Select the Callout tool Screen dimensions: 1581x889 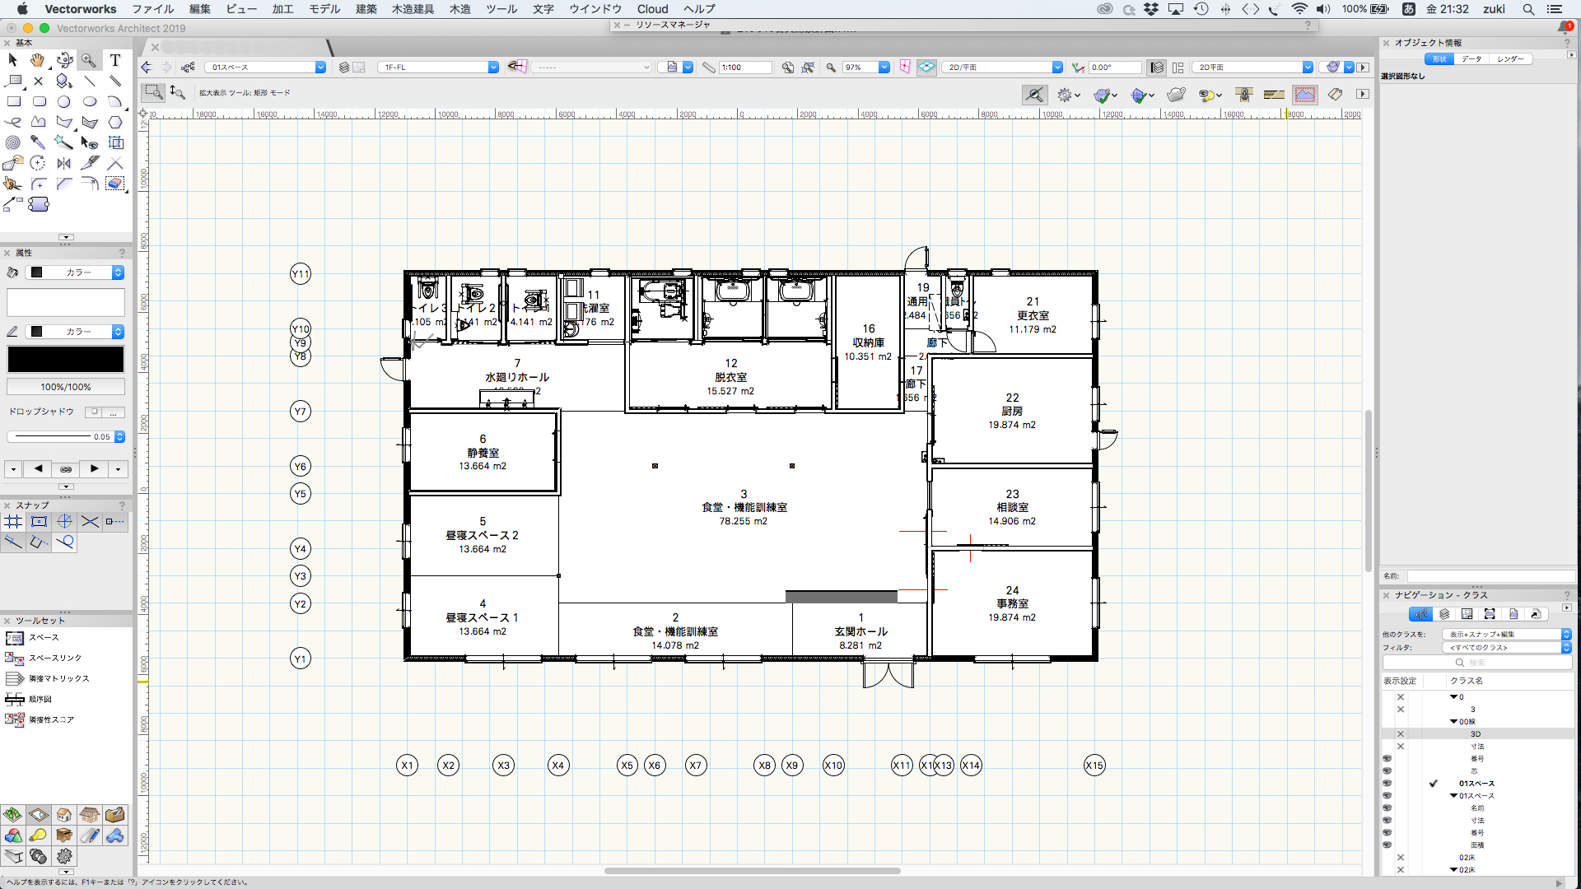tap(13, 81)
